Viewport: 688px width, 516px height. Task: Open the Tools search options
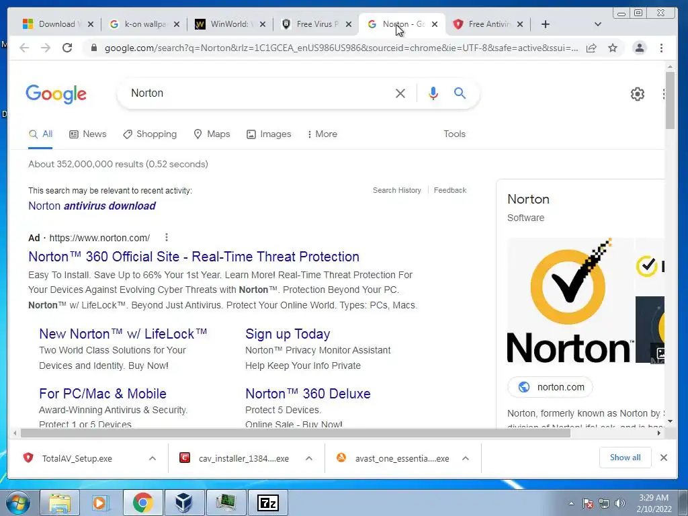coord(454,134)
